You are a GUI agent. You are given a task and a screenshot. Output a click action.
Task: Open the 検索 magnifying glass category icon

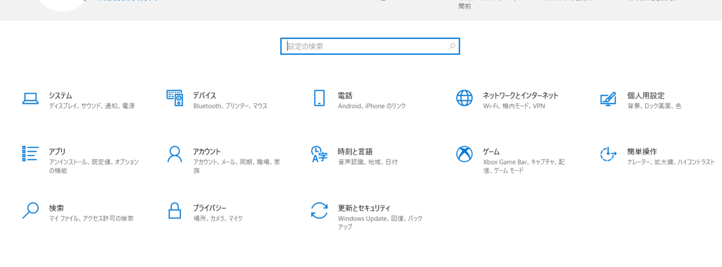click(x=30, y=210)
